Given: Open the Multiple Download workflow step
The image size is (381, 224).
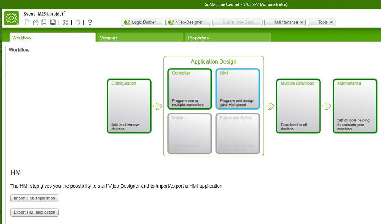Looking at the screenshot, I should 298,106.
